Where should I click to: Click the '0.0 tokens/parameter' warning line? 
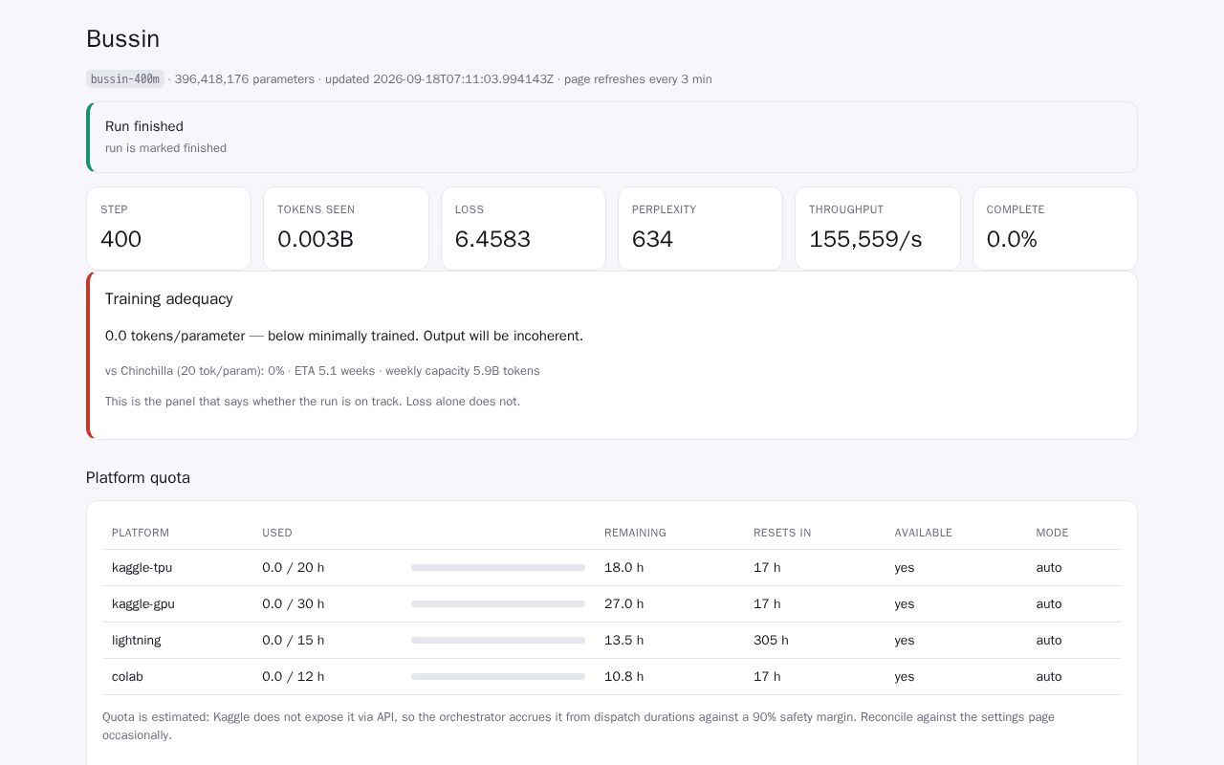click(344, 336)
